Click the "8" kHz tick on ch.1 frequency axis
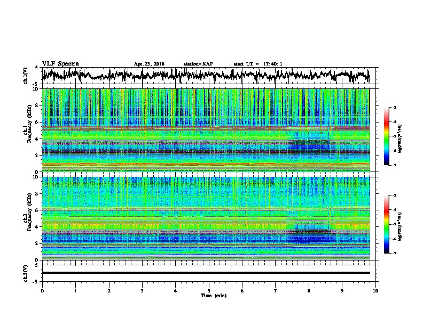The image size is (423, 326). pyautogui.click(x=37, y=105)
